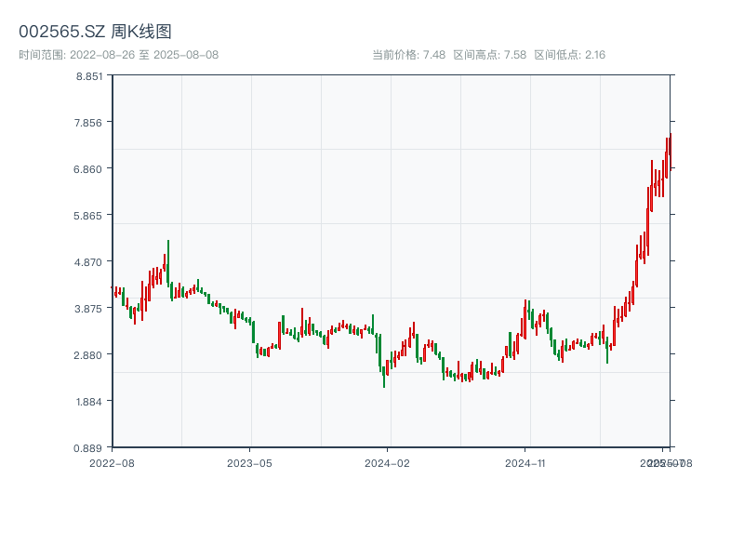
Task: Click y-axis value 3.875
Action: click(88, 309)
